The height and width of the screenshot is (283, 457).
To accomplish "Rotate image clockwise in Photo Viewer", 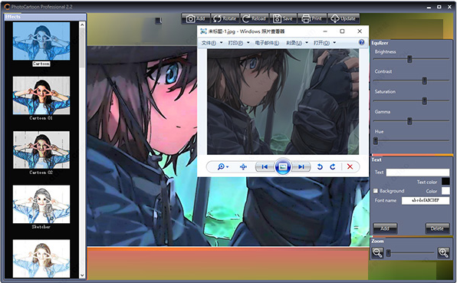I will [x=333, y=166].
